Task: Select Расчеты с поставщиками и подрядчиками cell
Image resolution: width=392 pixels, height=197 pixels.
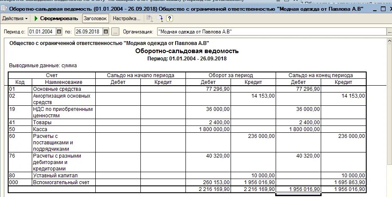Action: [64, 143]
